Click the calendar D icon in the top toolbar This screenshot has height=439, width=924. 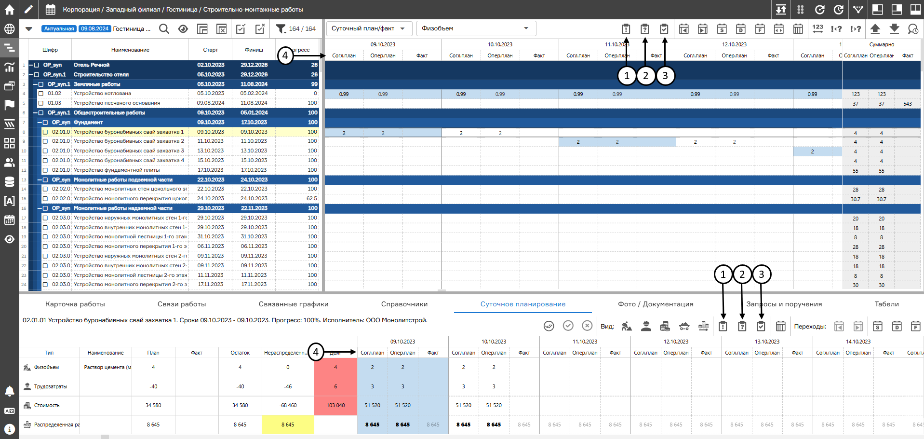tap(741, 29)
